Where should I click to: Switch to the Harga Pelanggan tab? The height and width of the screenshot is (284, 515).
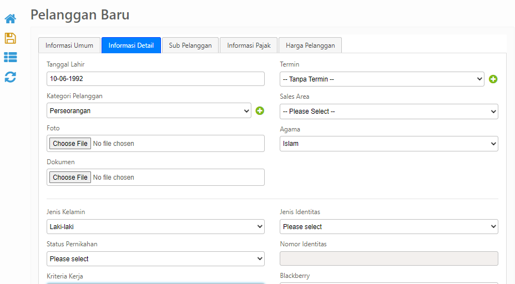click(310, 45)
